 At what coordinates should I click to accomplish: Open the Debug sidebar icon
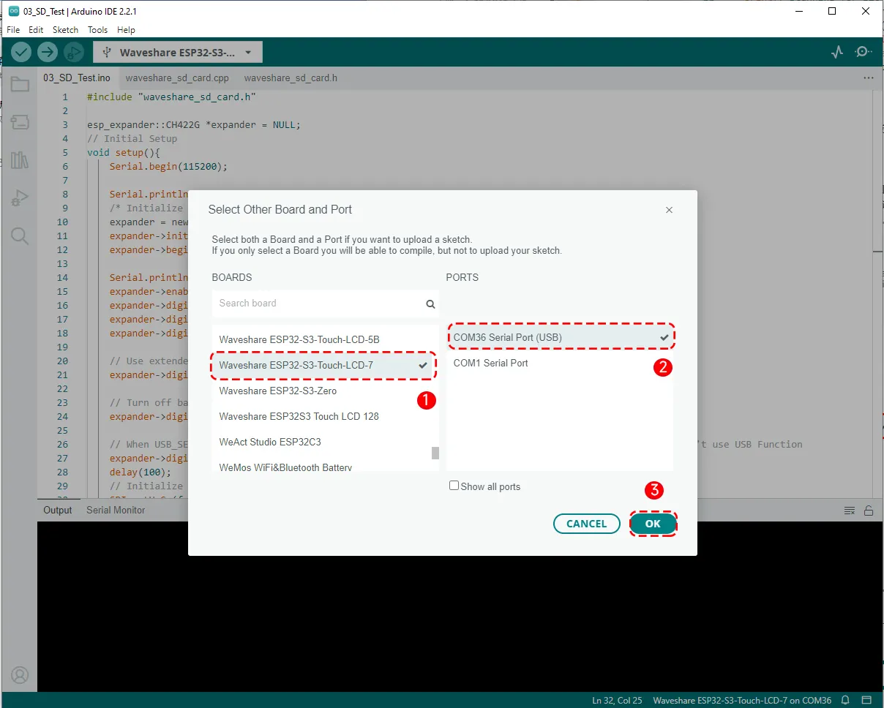[x=20, y=197]
